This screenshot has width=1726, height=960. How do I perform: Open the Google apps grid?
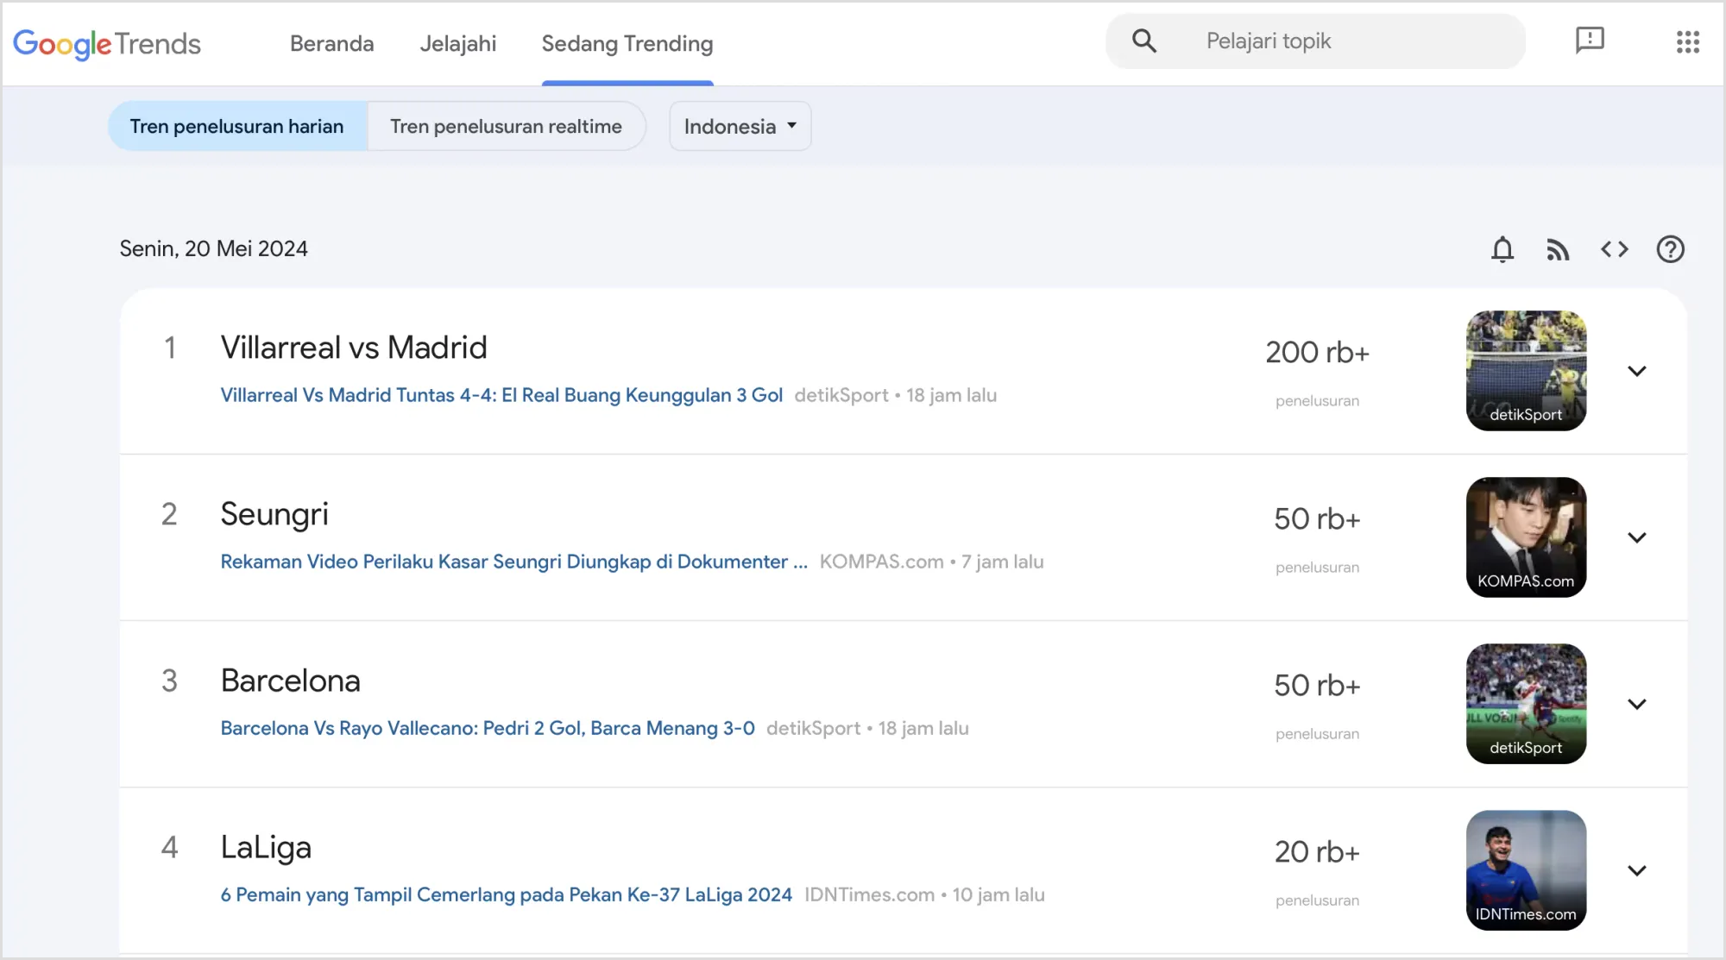pyautogui.click(x=1688, y=41)
